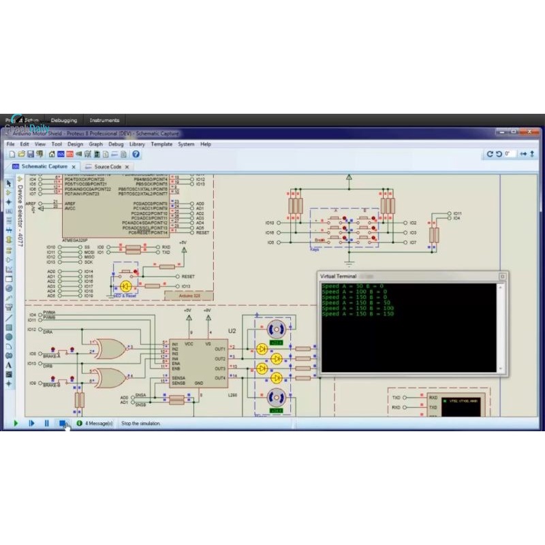Screen dimensions: 545x545
Task: Open the Edit menu
Action: tap(25, 144)
